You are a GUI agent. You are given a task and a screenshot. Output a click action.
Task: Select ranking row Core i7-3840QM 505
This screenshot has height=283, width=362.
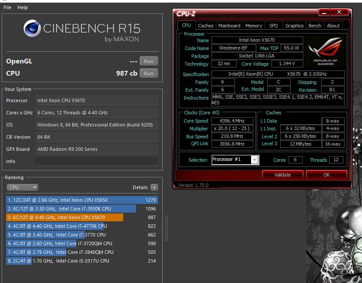click(82, 252)
